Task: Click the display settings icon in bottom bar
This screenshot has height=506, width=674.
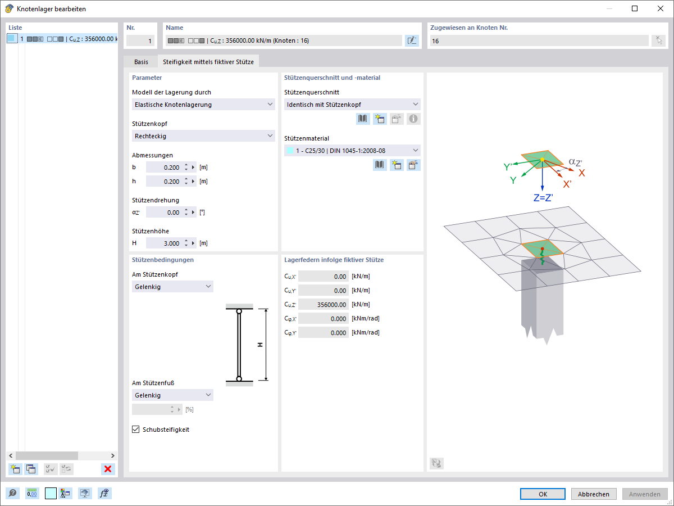Action: (x=65, y=493)
